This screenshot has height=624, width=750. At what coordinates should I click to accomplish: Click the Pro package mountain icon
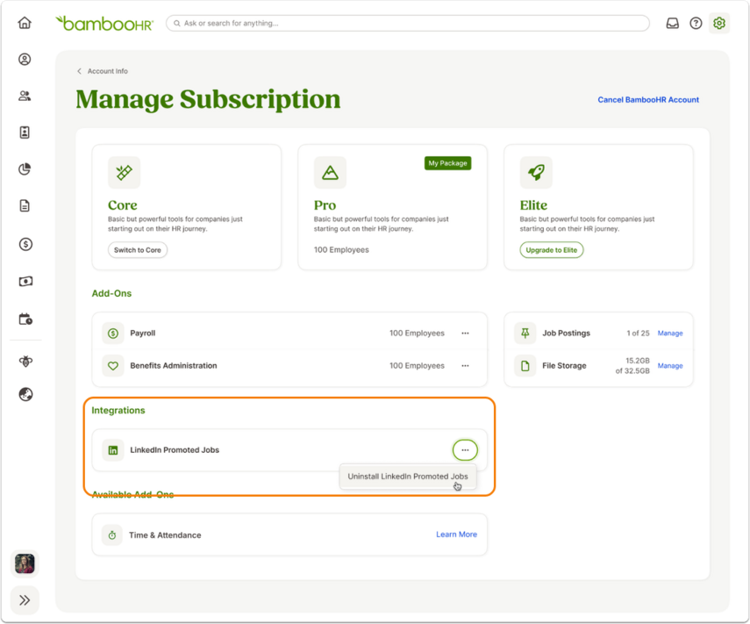pos(330,172)
